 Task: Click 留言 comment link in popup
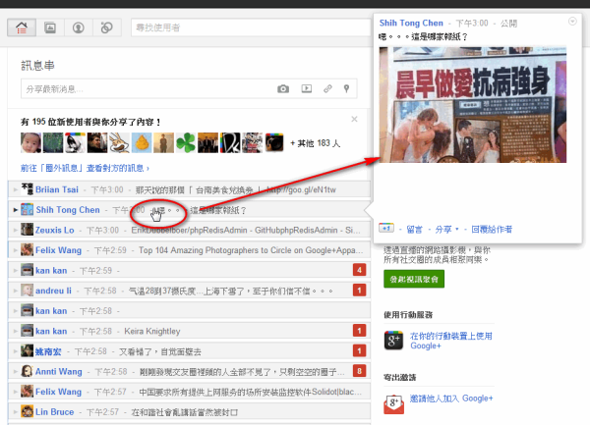[x=414, y=230]
